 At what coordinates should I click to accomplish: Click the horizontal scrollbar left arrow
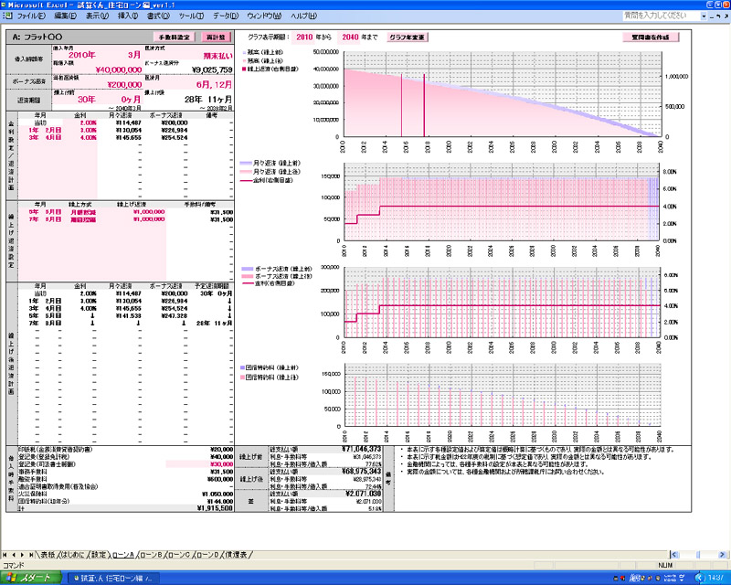coord(674,555)
